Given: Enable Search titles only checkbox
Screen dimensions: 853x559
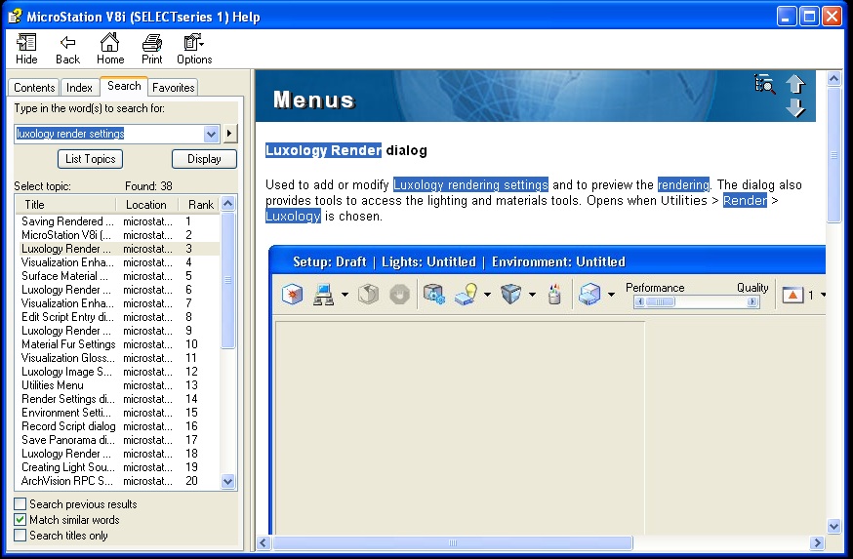Looking at the screenshot, I should pyautogui.click(x=20, y=536).
